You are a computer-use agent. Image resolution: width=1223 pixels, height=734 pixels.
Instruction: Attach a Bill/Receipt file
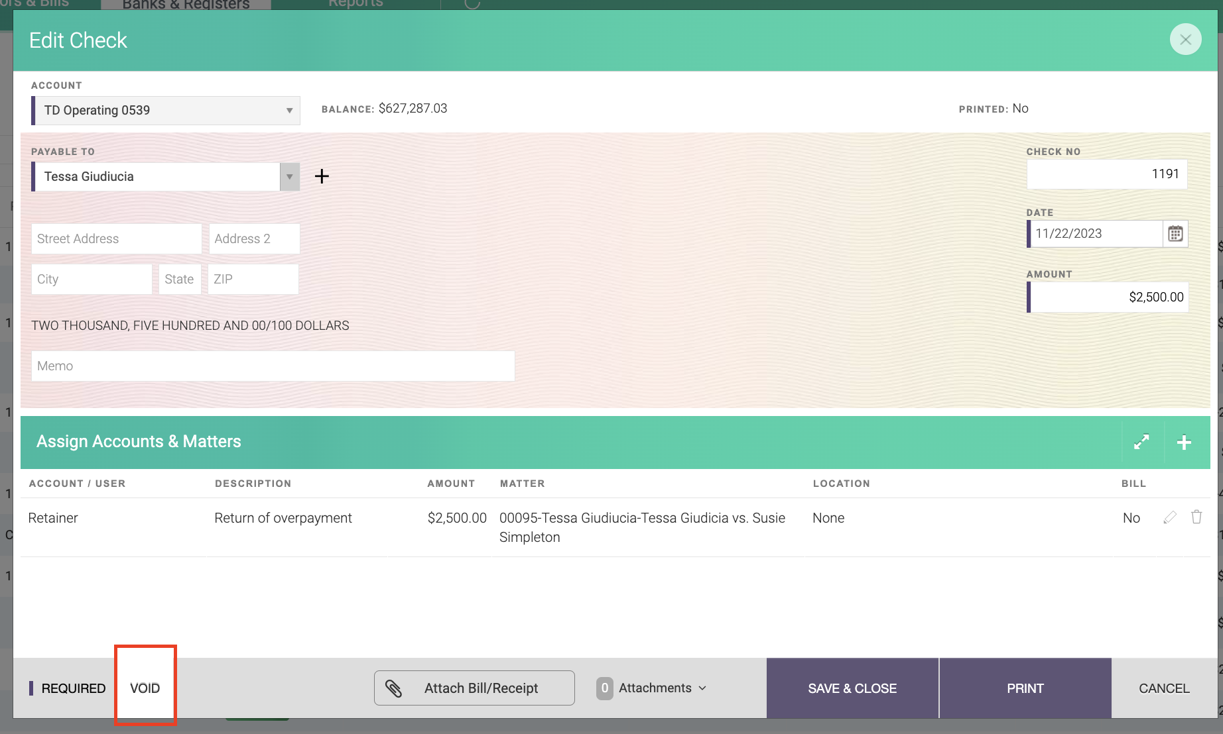(474, 688)
